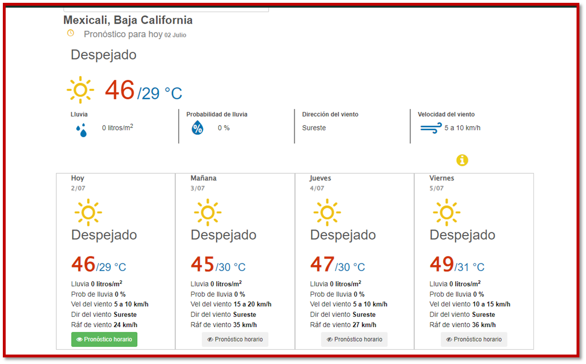Click the sun icon in Jueves card

point(327,212)
